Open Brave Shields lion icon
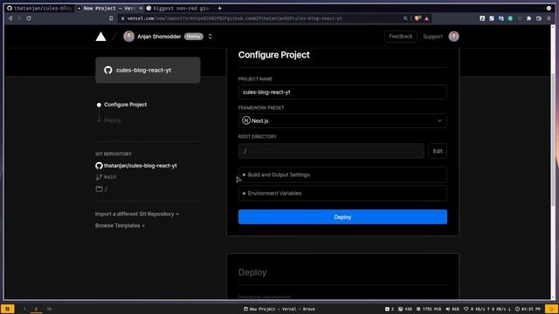 [x=418, y=18]
